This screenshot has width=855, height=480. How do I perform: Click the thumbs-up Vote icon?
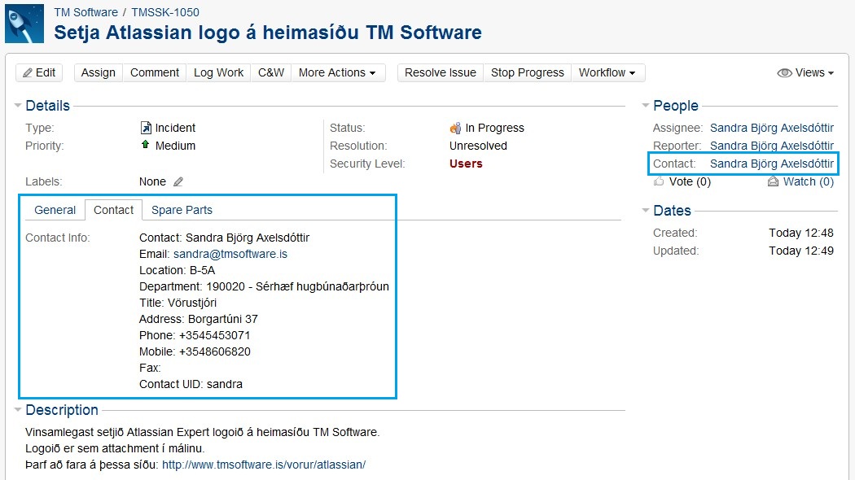[659, 181]
